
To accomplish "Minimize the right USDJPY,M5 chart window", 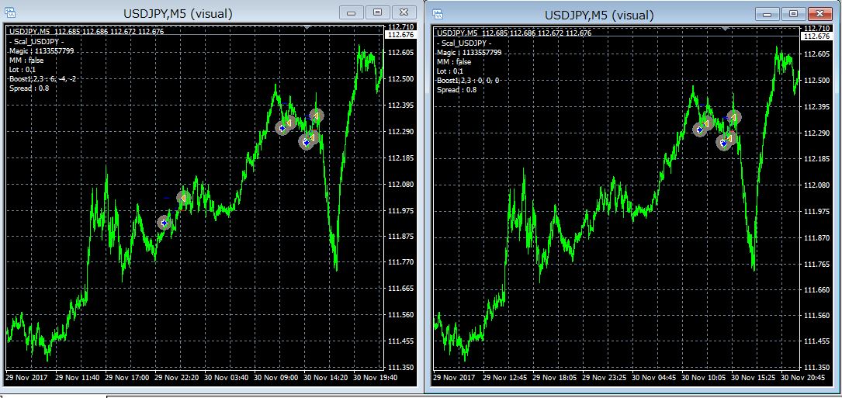I will click(768, 14).
